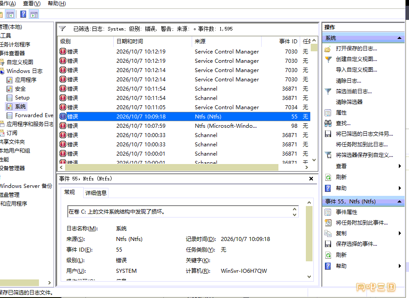
Task: Click the details pane vertical scrollbar
Action: (309, 233)
